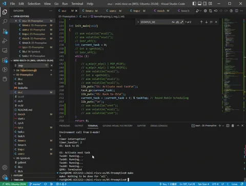Image resolution: width=246 pixels, height=186 pixels.
Task: Toggle Match Case in find widget
Action: 173,22
